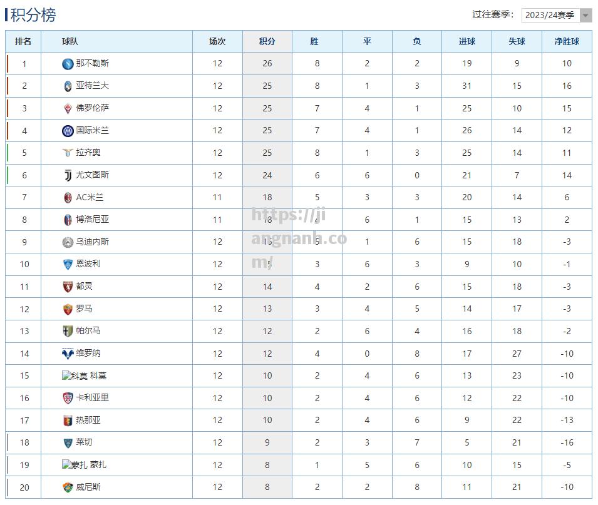Image resolution: width=598 pixels, height=505 pixels.
Task: Click the Juventus logo icon
Action: point(68,175)
